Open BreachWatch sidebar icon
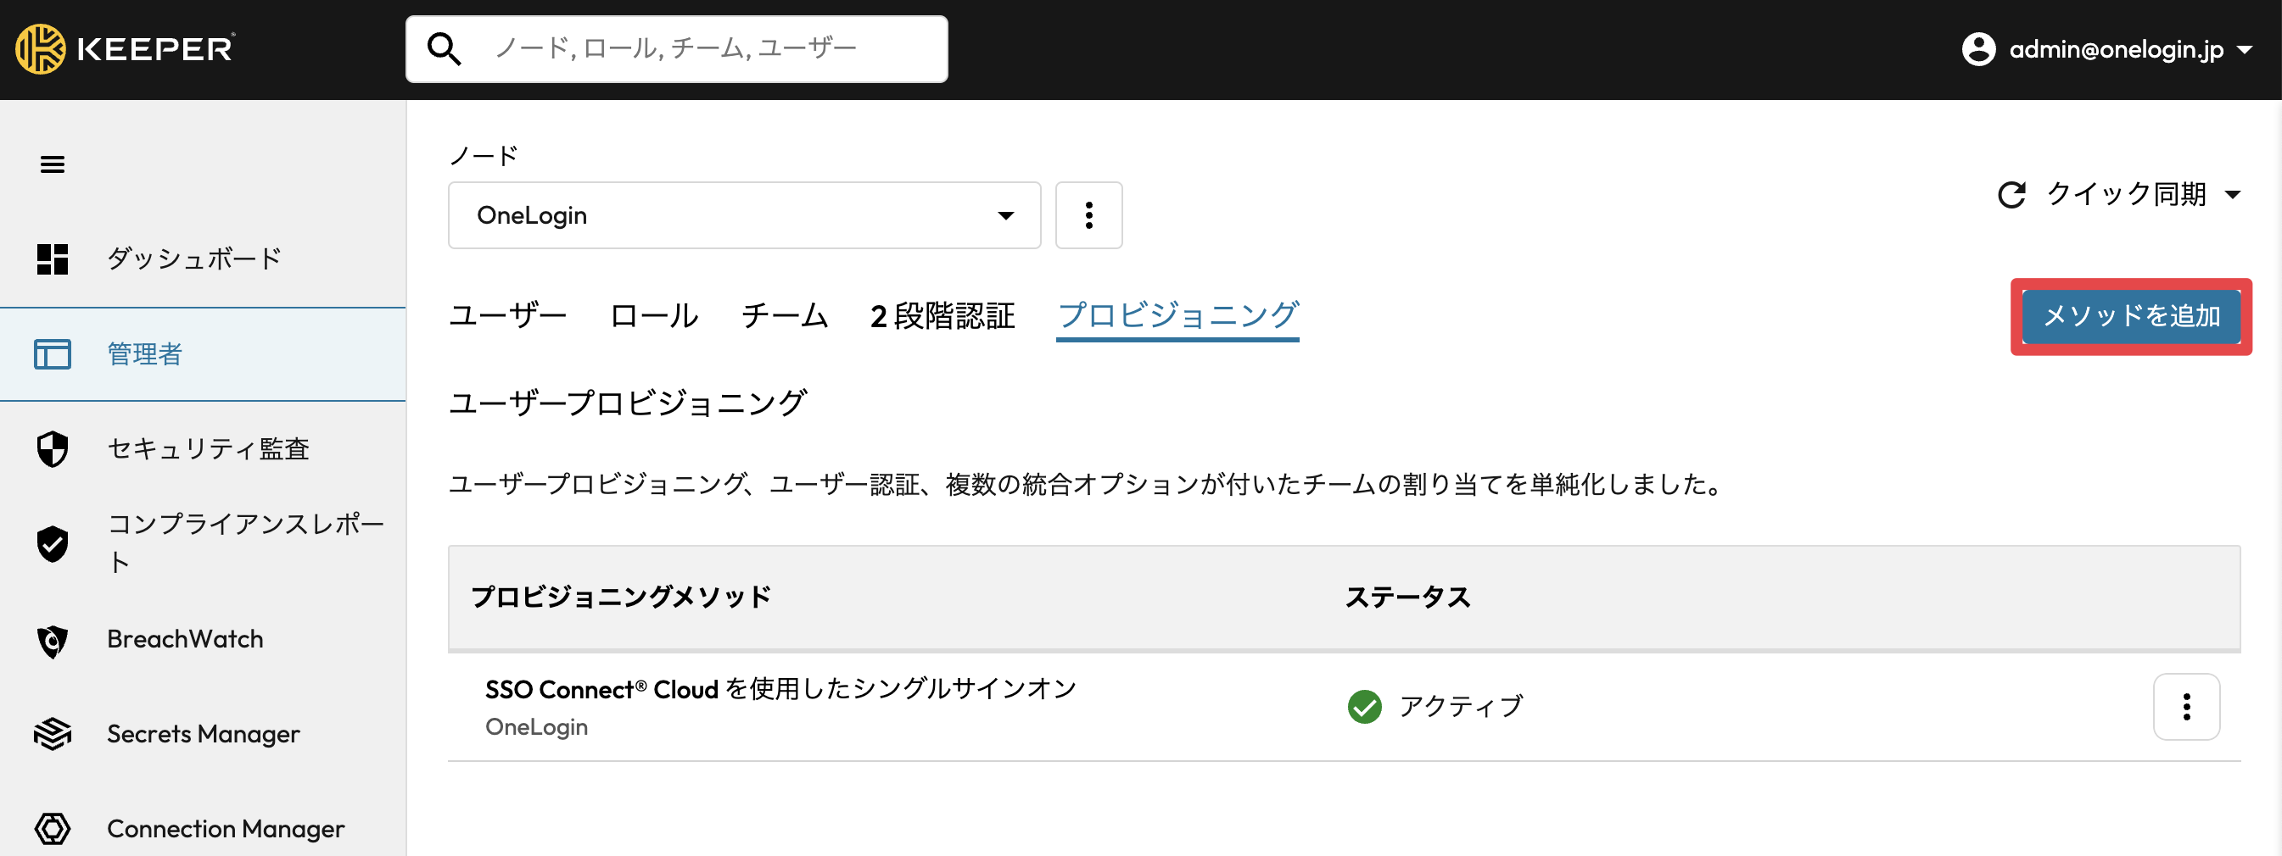The height and width of the screenshot is (856, 2282). (x=53, y=641)
